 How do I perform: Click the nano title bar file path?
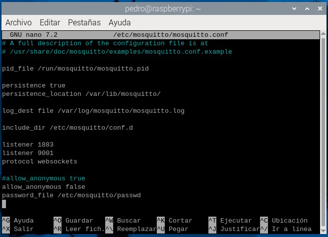170,35
